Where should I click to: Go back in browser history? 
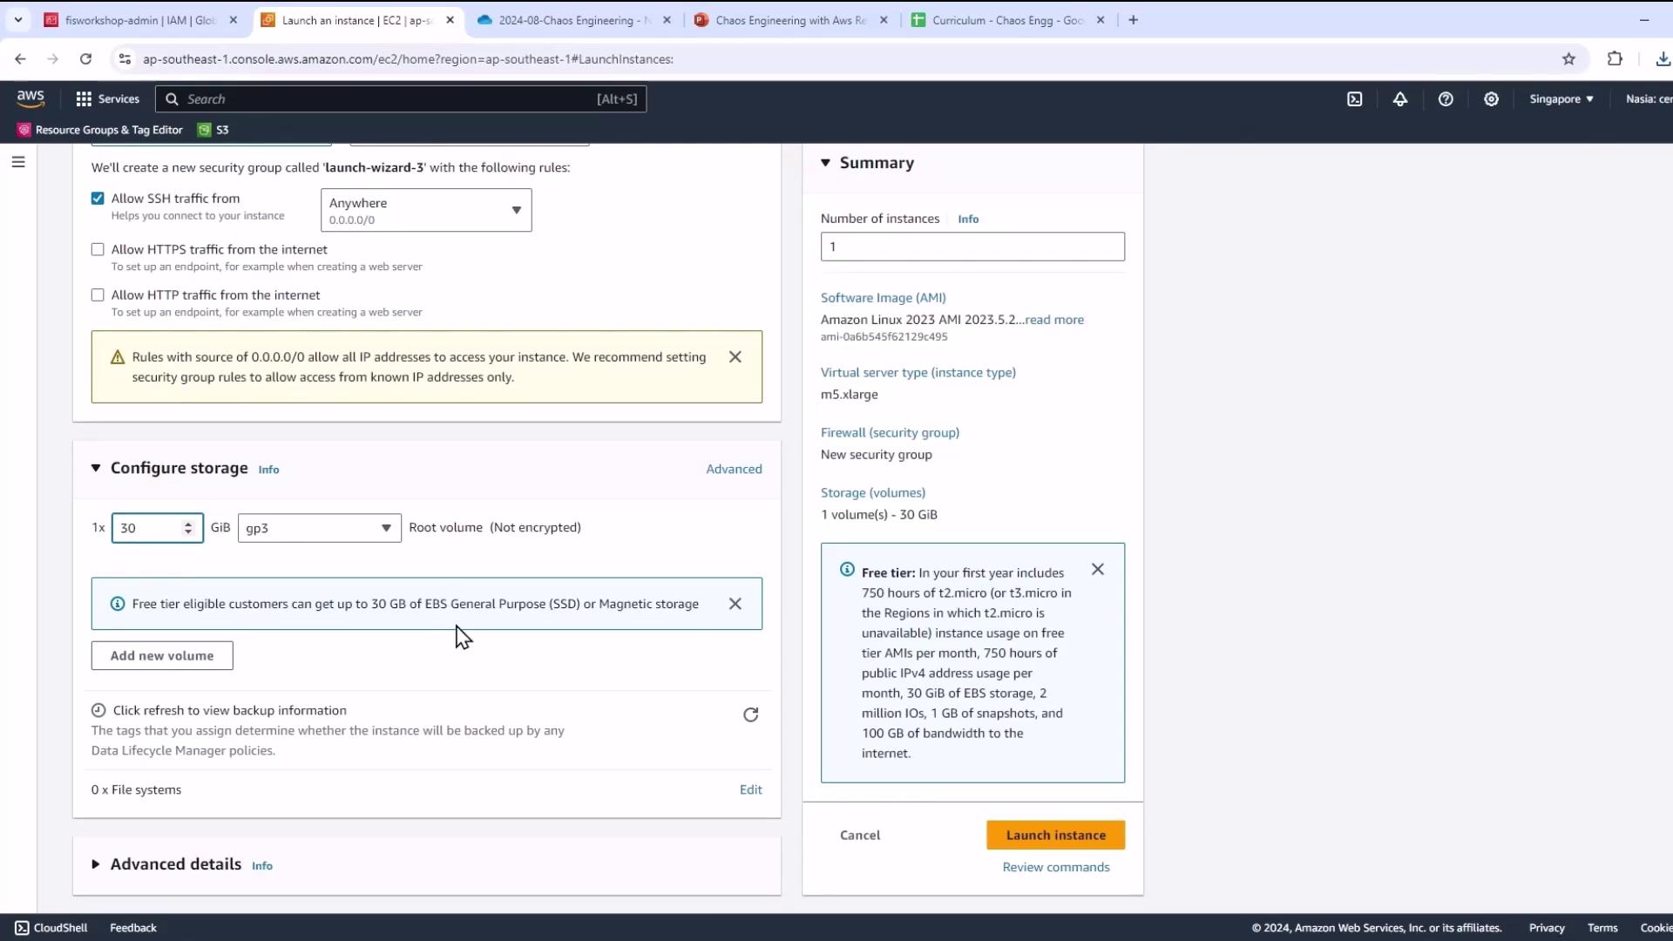coord(20,59)
